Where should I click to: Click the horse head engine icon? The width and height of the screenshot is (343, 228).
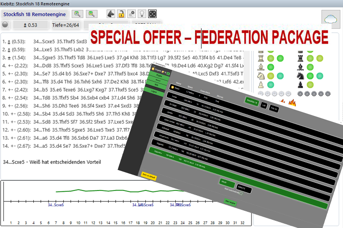[x=111, y=14]
